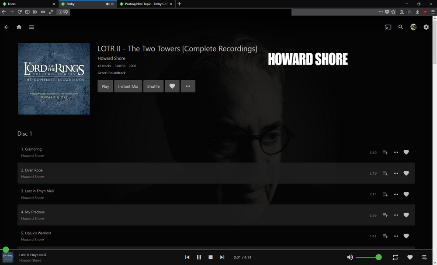
Task: Open the browser application menu
Action: pyautogui.click(x=433, y=12)
